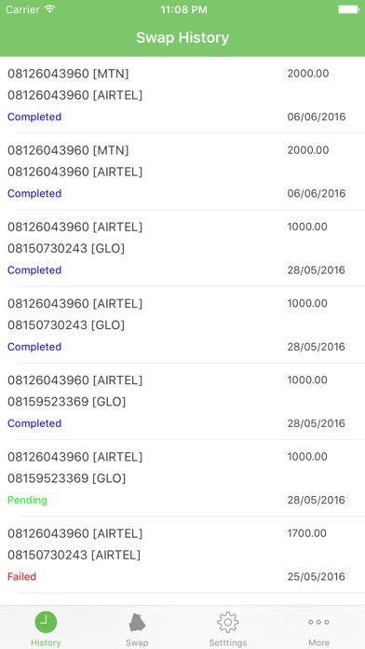Image resolution: width=365 pixels, height=649 pixels.
Task: Tap the Swap tab icon
Action: tap(137, 622)
